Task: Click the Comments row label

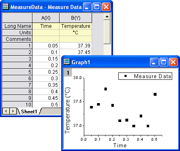Action: click(17, 39)
